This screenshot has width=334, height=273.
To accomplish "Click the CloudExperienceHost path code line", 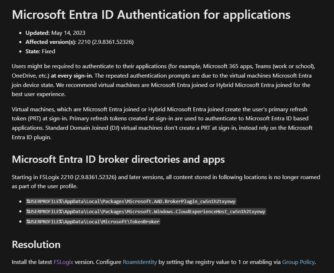I will pos(146,211).
